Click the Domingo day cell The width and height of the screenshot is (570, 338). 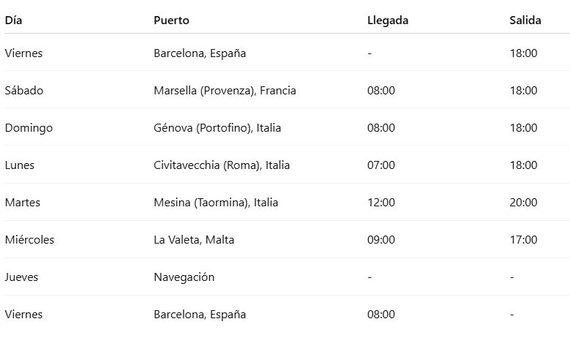[29, 128]
